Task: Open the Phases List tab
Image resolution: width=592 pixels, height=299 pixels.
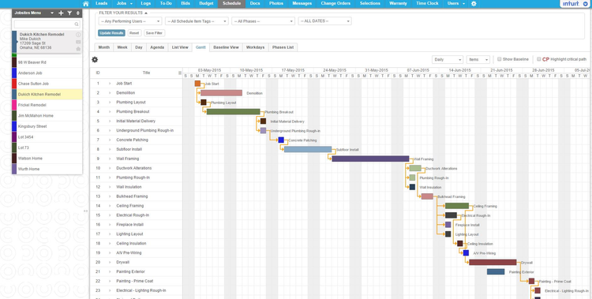Action: coord(283,47)
